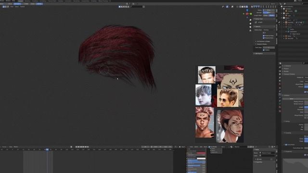Image resolution: width=308 pixels, height=173 pixels.
Task: Select the Grow length mode option
Action: (266, 15)
